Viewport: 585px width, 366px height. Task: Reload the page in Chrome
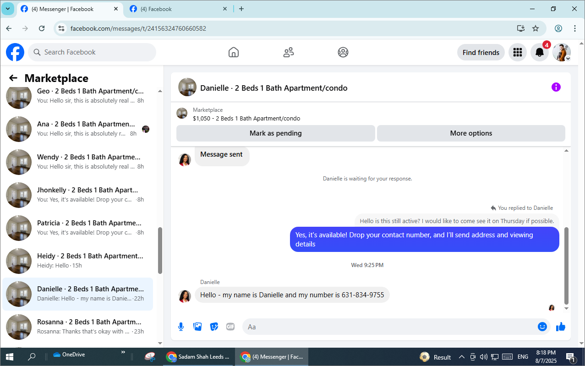pos(42,28)
